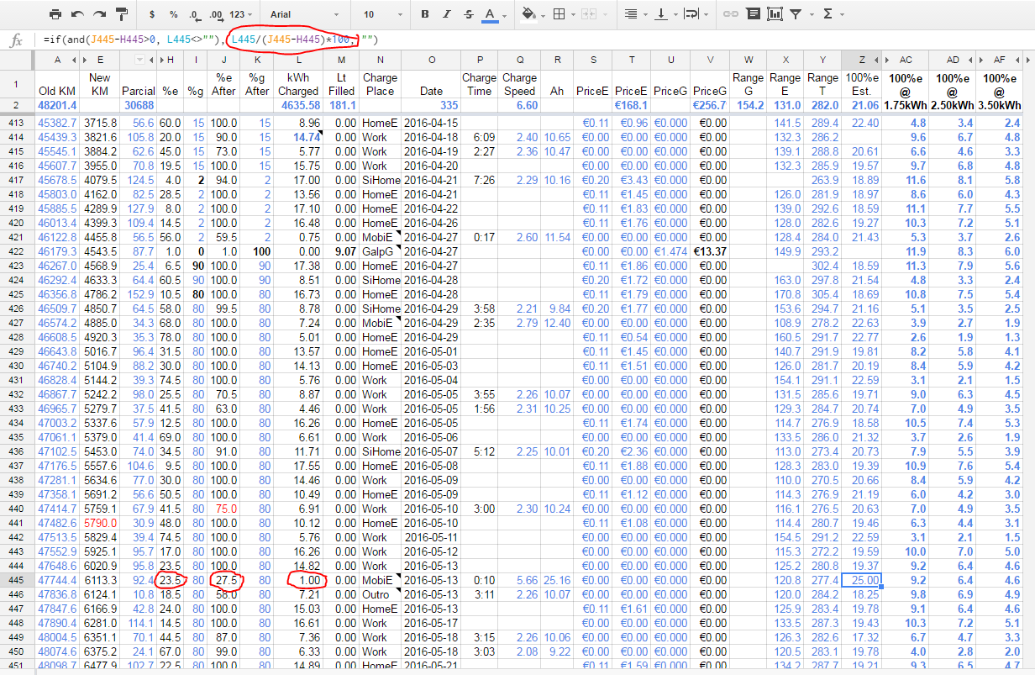This screenshot has height=675, width=1035.
Task: Click the Redo arrow icon
Action: [99, 14]
